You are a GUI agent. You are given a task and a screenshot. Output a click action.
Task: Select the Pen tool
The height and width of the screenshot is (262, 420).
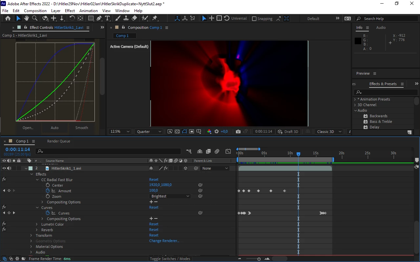coord(99,18)
